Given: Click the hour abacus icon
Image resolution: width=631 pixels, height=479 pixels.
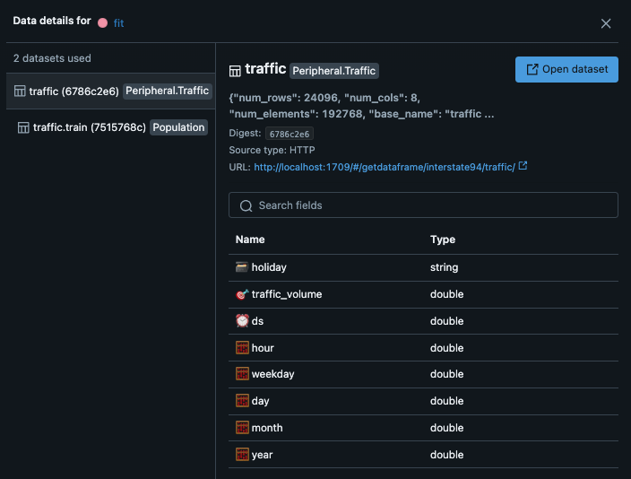Looking at the screenshot, I should tap(242, 348).
